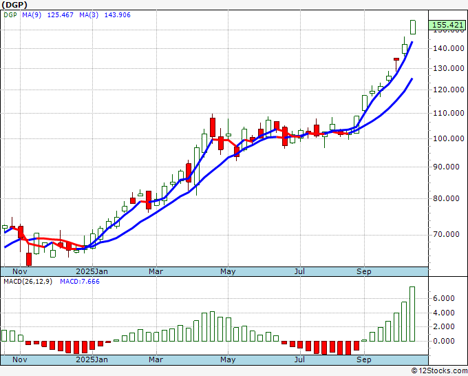Image resolution: width=468 pixels, height=376 pixels.
Task: Click the 100.000 price axis label
Action: click(x=449, y=138)
